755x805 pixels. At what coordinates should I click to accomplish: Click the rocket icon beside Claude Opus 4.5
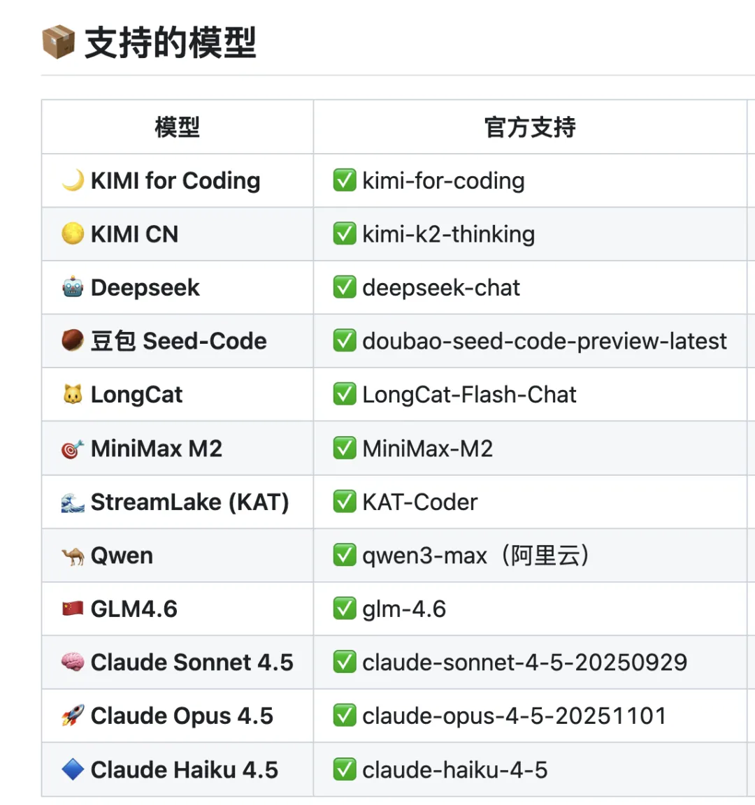73,716
